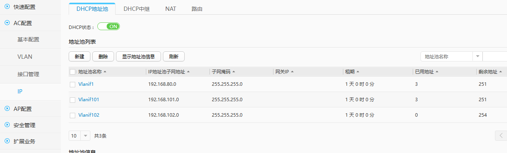Collapse the AC配置 sidebar arrow icon
The height and width of the screenshot is (153, 507).
point(7,23)
